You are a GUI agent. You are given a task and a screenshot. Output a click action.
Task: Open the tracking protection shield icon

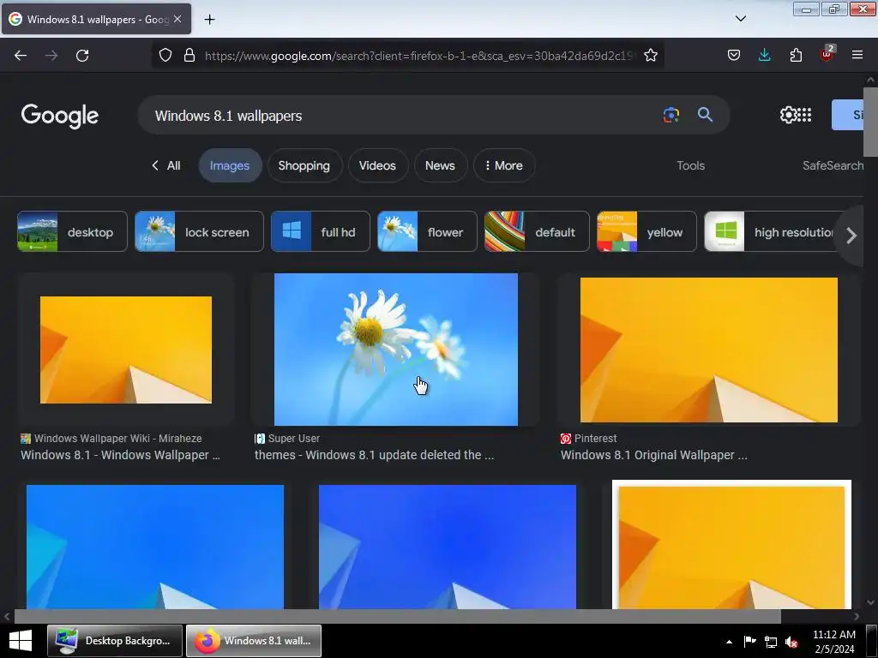coord(165,55)
